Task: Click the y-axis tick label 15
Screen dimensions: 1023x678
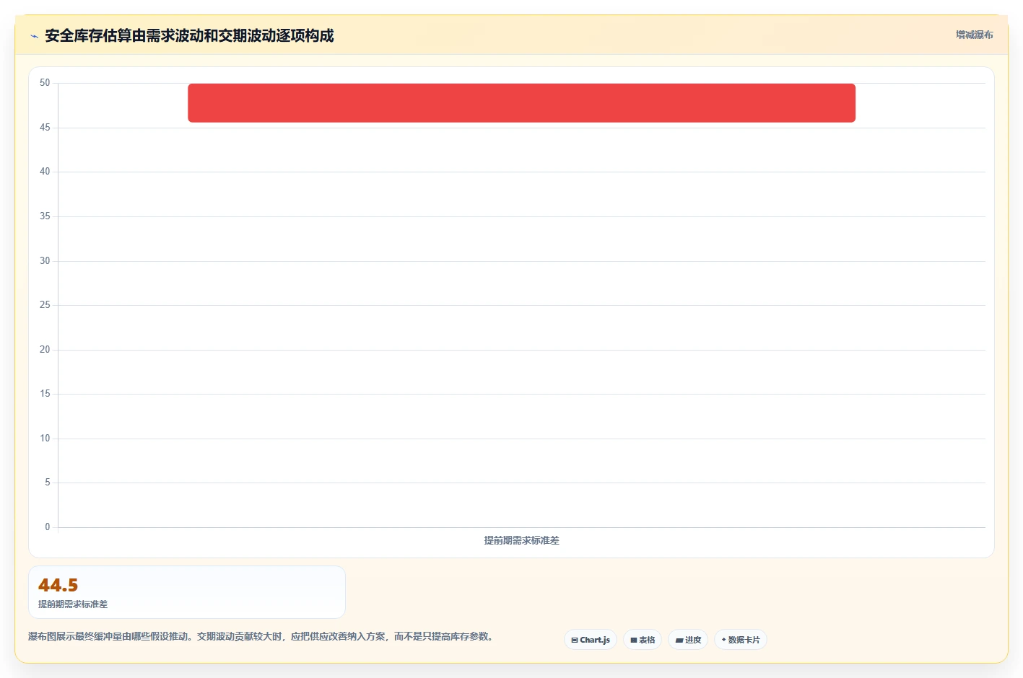Action: (45, 394)
